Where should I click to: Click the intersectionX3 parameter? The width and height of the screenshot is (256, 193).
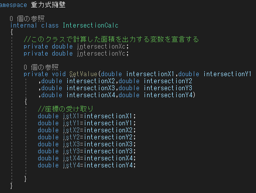(x=91, y=88)
